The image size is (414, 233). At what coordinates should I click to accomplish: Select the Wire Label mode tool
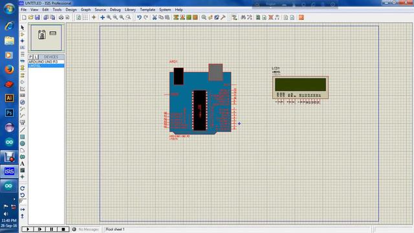point(23,47)
